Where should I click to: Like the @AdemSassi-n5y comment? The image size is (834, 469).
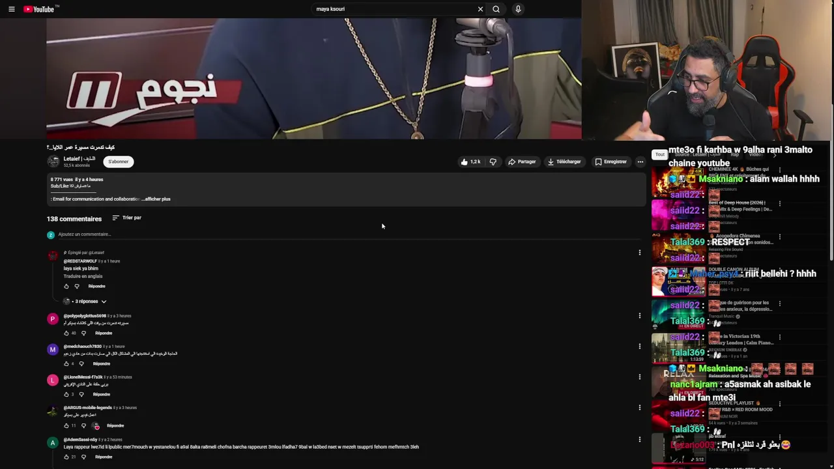point(66,457)
